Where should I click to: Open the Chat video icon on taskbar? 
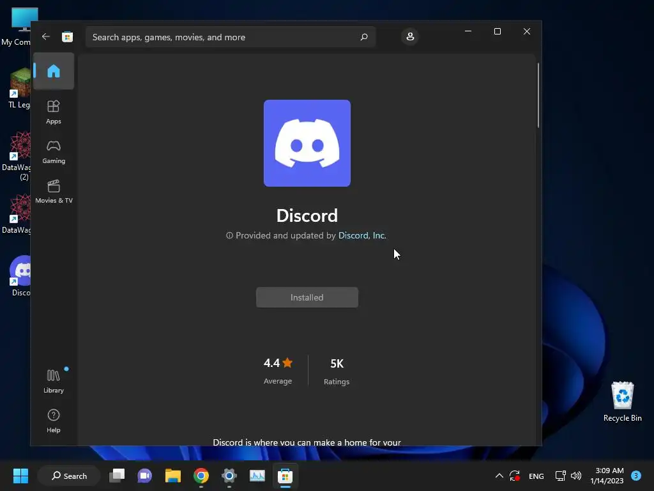(145, 476)
